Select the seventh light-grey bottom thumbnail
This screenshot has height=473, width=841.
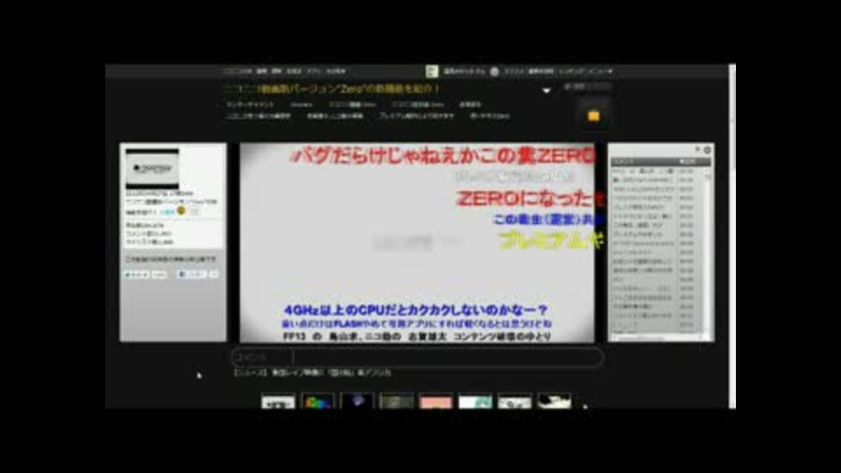coord(514,401)
